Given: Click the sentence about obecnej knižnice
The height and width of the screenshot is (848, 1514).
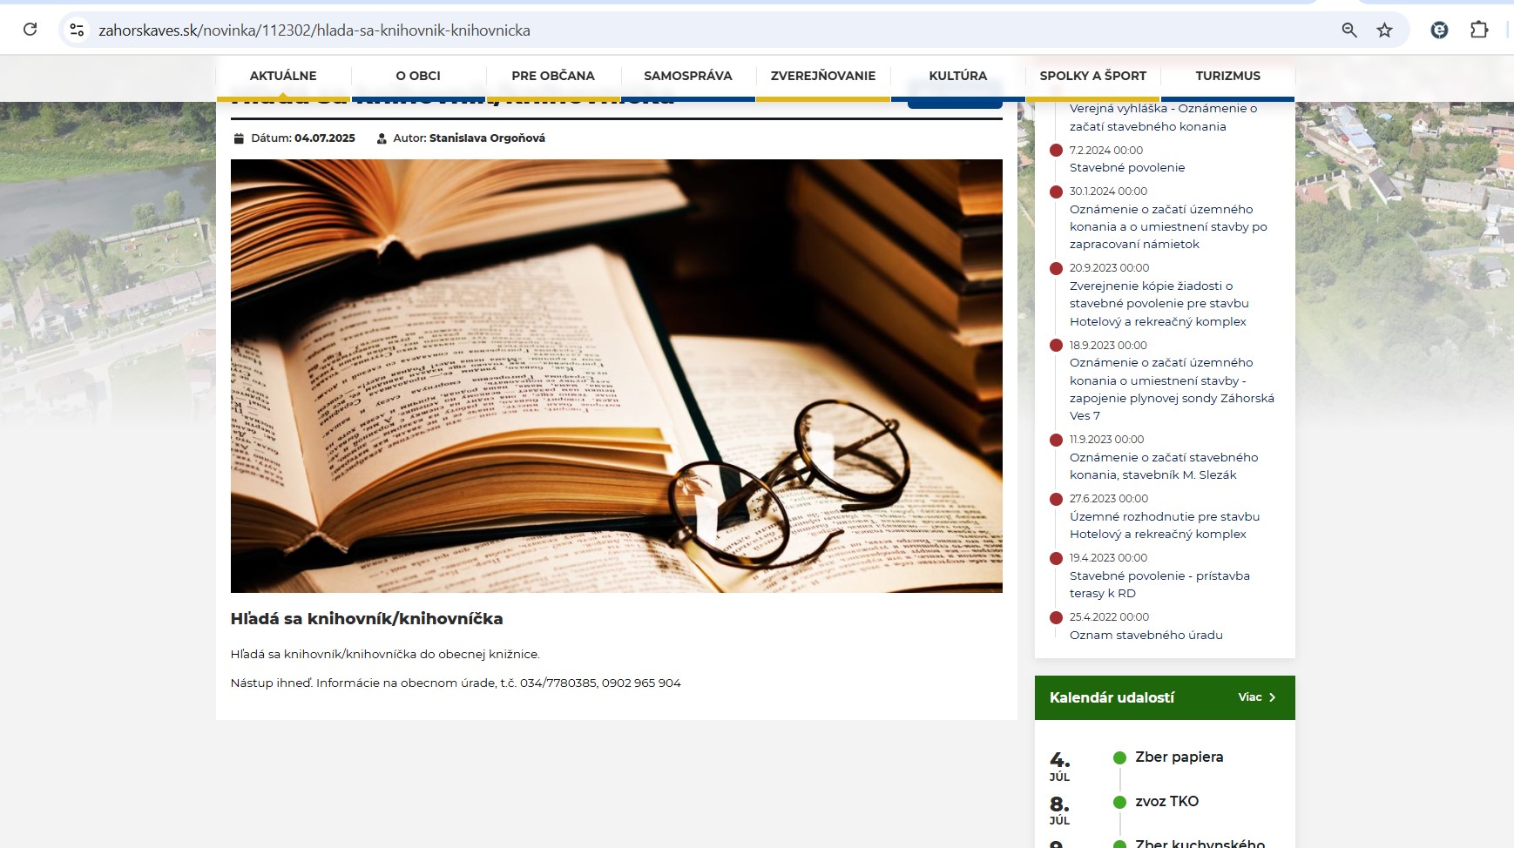Looking at the screenshot, I should point(385,654).
